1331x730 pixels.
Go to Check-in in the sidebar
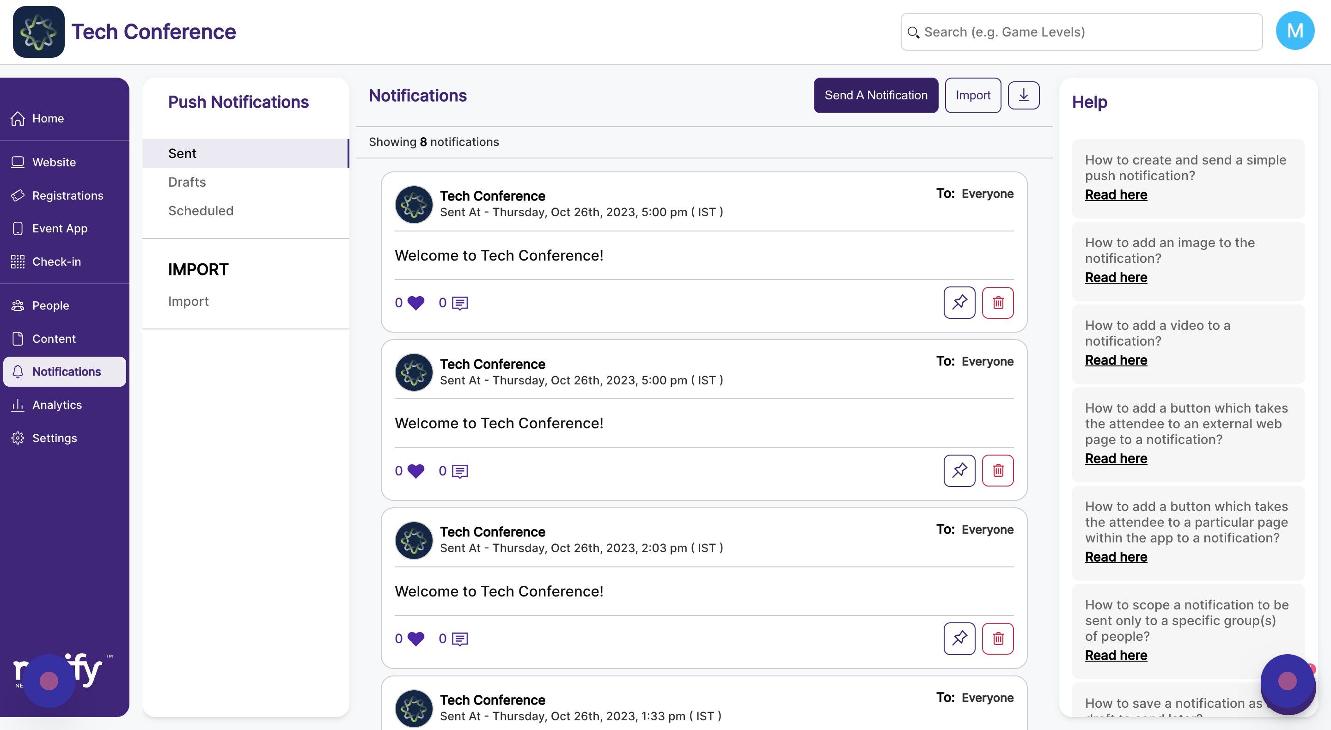pyautogui.click(x=56, y=262)
